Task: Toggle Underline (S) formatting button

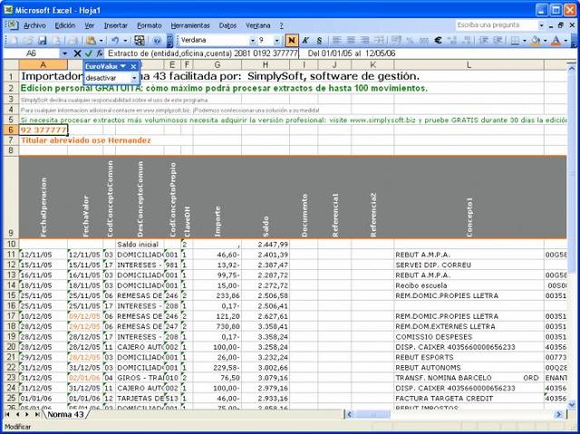Action: (320, 40)
